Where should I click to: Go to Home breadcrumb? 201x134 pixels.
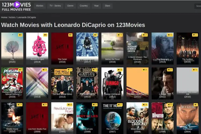click(x=4, y=17)
